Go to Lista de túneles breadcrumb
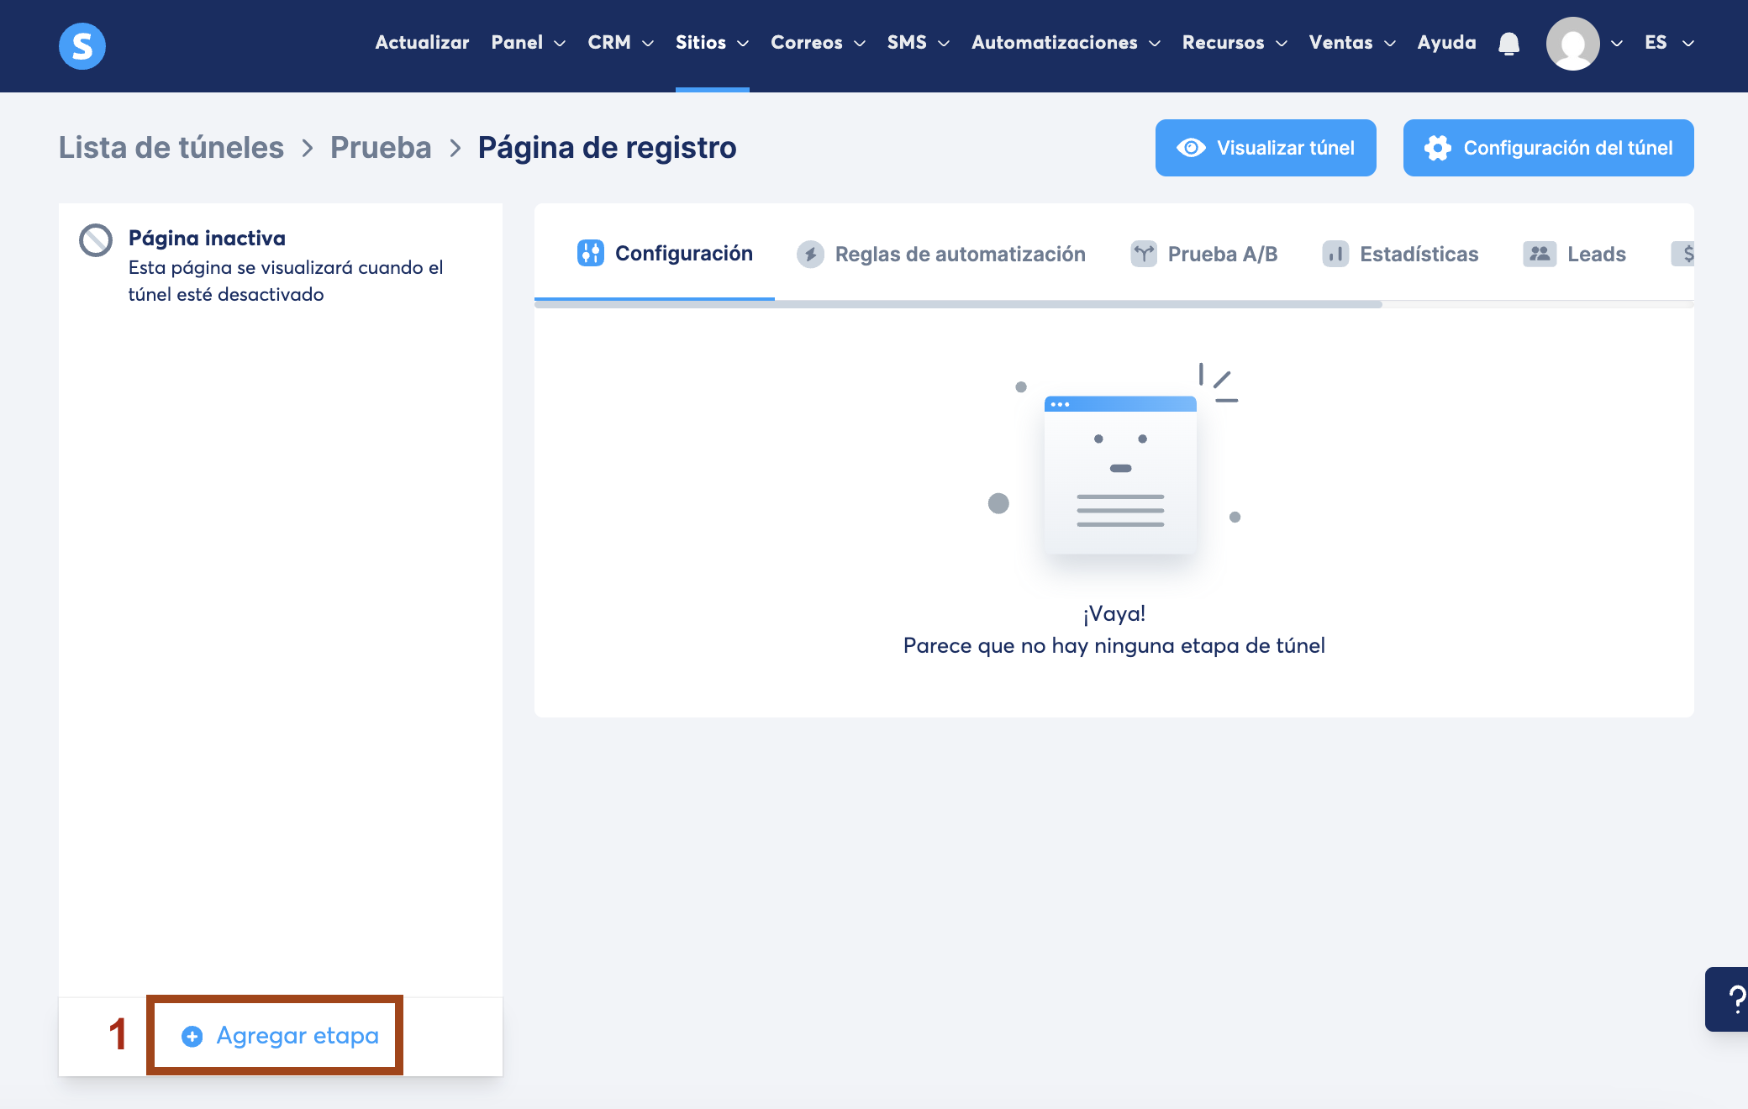This screenshot has height=1109, width=1748. [x=171, y=148]
